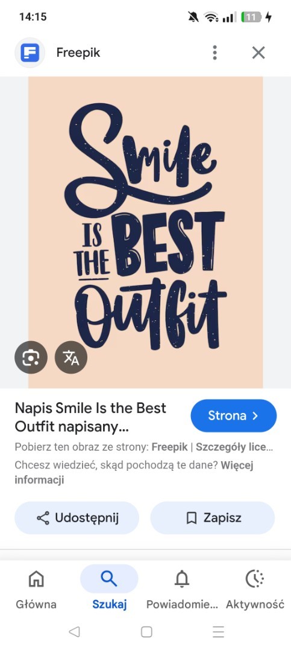291x652 pixels.
Task: Share the image with Udostępnij
Action: pyautogui.click(x=77, y=518)
